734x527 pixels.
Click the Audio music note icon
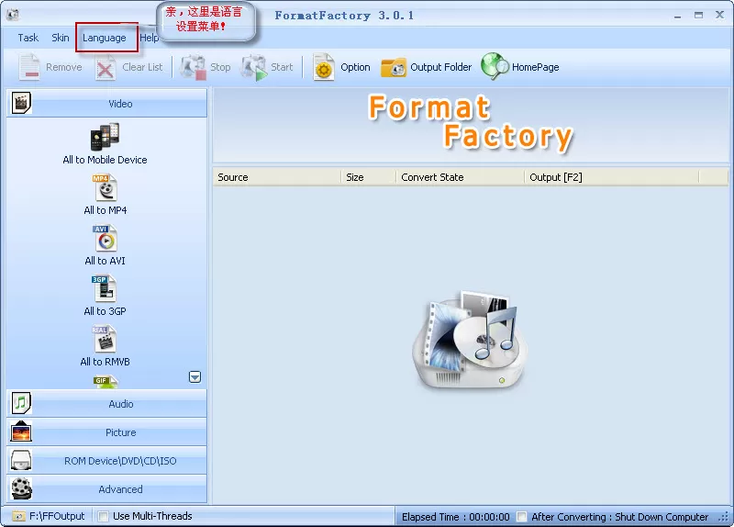point(21,403)
